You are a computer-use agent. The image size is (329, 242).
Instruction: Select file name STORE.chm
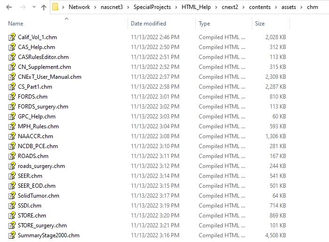click(x=32, y=216)
